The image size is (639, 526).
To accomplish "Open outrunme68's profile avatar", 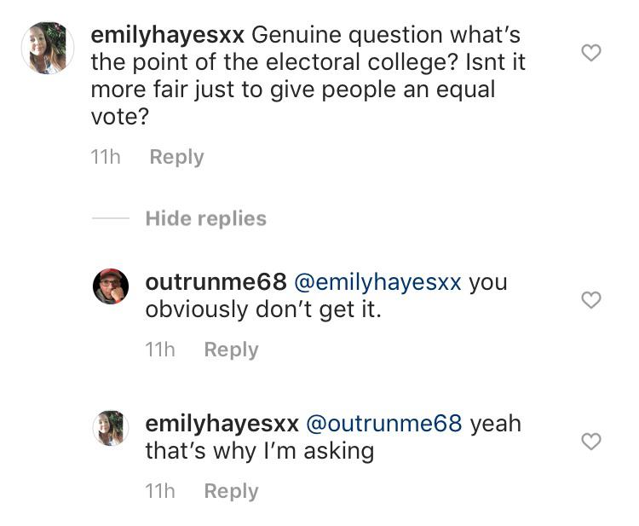I will (111, 286).
